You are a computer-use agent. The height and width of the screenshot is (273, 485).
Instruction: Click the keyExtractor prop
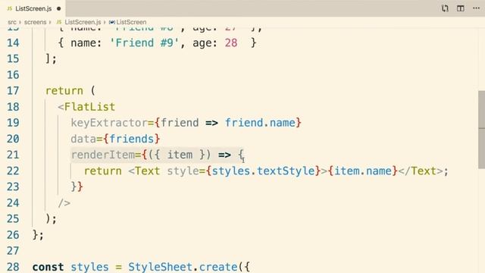pyautogui.click(x=109, y=123)
